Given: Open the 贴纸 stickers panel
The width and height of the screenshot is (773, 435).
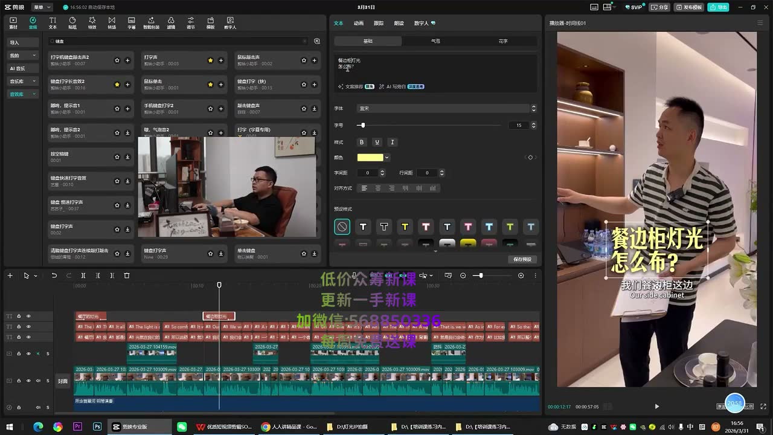Looking at the screenshot, I should click(x=72, y=23).
